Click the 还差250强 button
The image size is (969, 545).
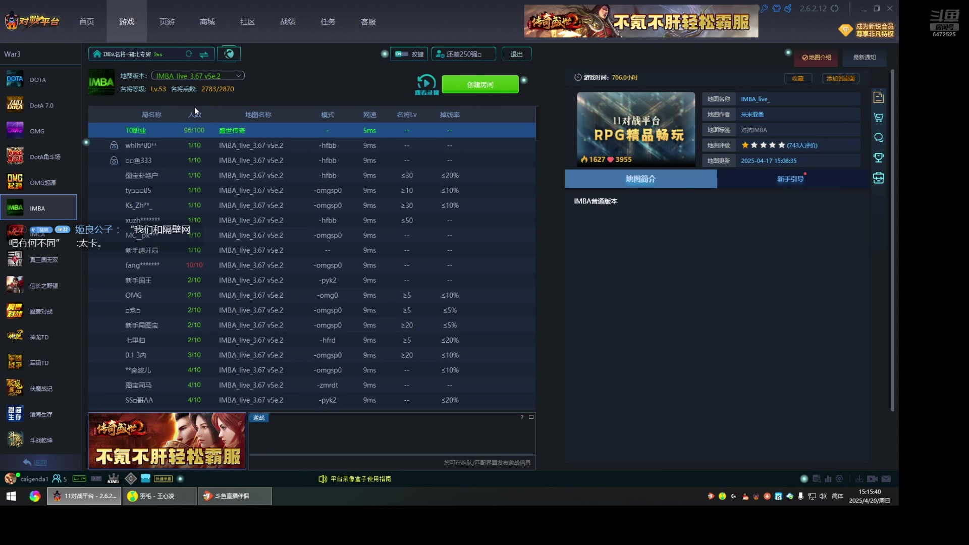tap(463, 54)
